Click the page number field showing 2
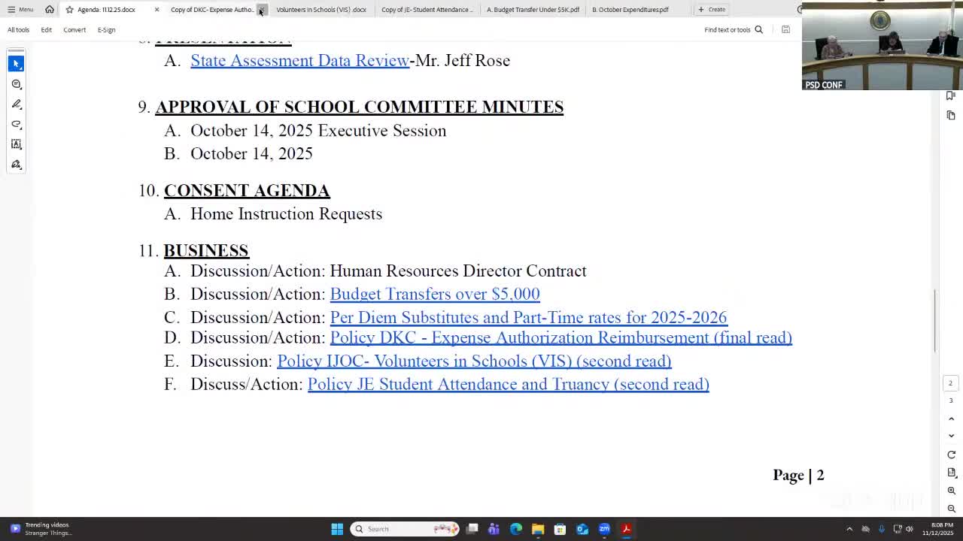 point(950,383)
